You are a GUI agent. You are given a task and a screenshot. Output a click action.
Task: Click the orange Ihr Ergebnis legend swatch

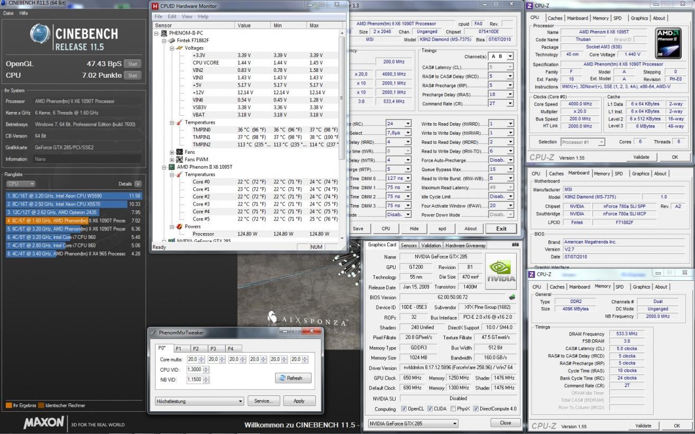click(8, 405)
